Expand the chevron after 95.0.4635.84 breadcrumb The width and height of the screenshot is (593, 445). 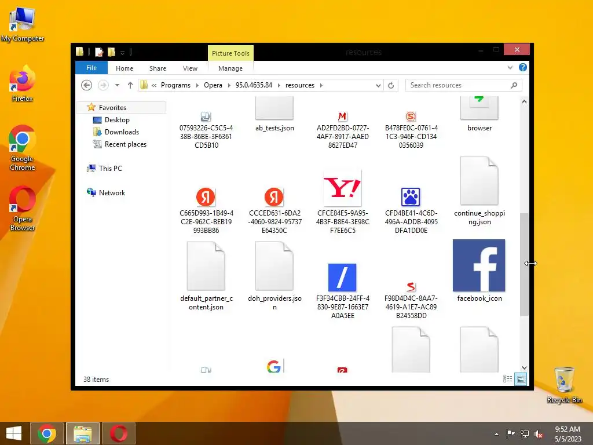pos(279,85)
